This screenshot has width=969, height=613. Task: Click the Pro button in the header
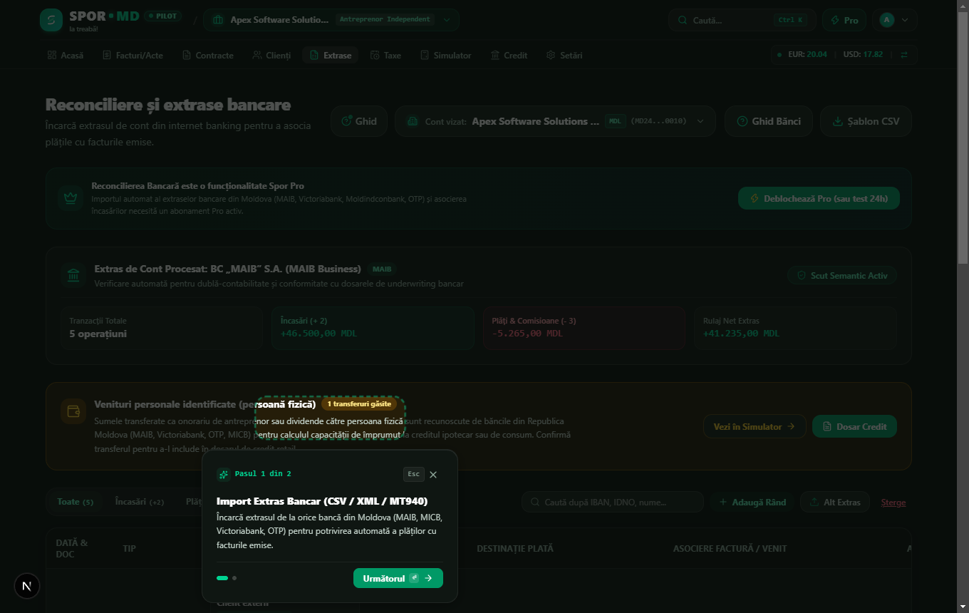[x=844, y=20]
